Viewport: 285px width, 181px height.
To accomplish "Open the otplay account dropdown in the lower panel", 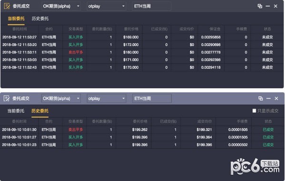I will click(106, 99).
